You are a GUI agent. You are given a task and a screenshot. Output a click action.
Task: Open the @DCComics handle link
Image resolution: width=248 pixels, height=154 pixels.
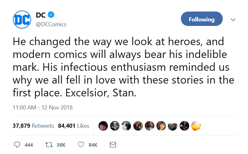(51, 24)
